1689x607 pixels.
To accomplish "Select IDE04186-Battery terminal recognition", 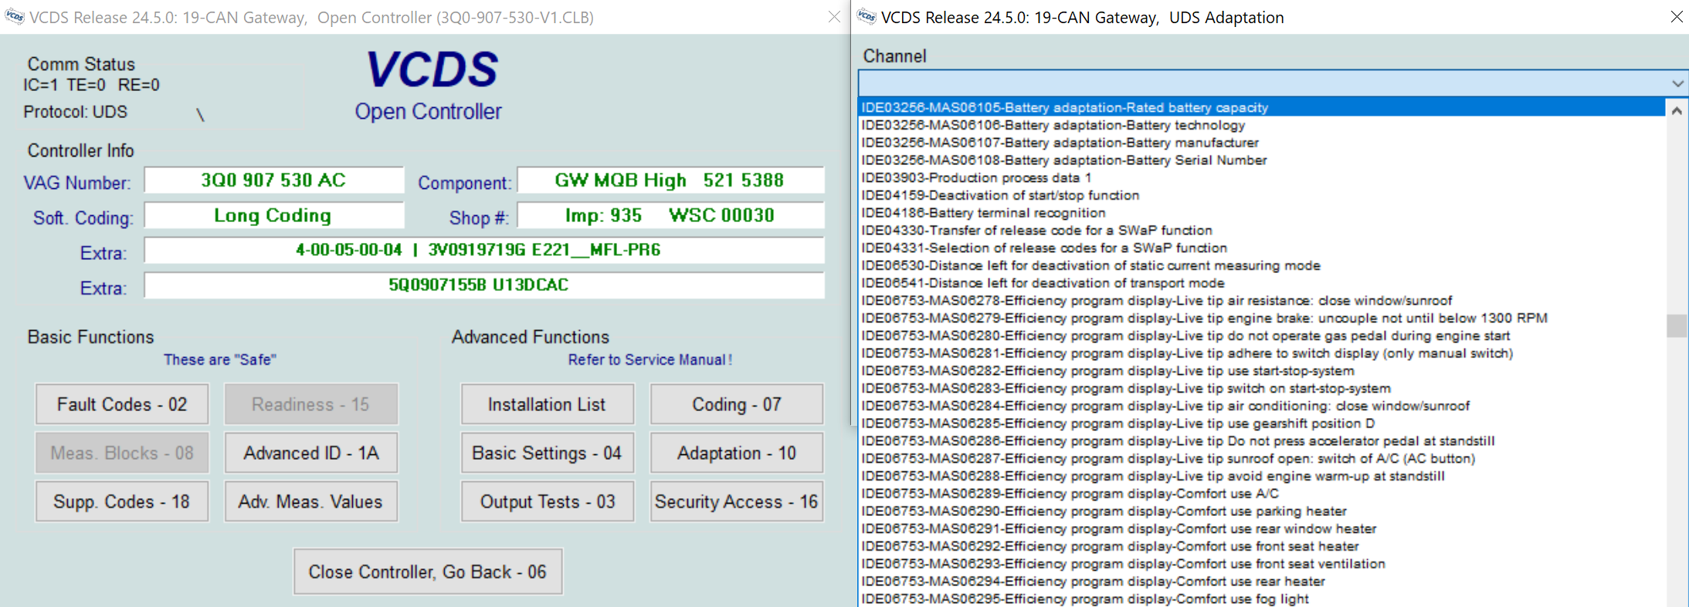I will coord(1262,213).
